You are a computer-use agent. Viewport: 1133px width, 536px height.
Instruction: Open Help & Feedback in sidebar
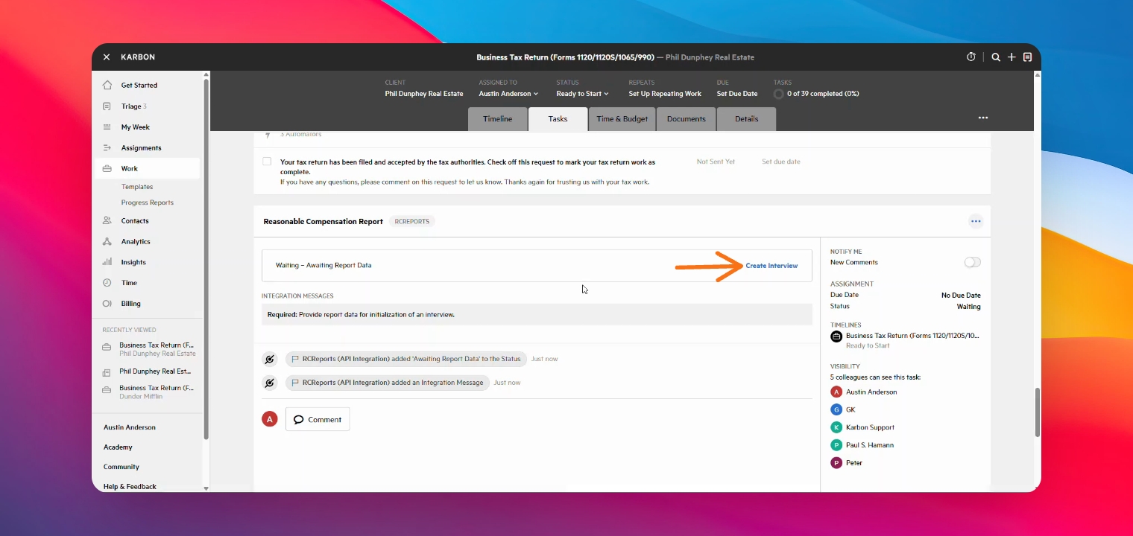(130, 487)
